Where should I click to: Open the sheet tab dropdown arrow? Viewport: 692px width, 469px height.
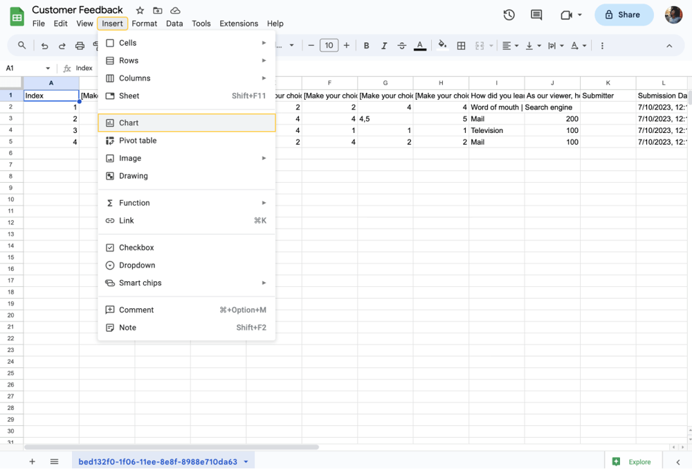pos(246,461)
